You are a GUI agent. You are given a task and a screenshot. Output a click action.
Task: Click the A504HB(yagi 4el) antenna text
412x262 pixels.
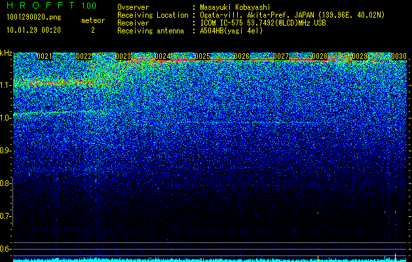point(231,31)
